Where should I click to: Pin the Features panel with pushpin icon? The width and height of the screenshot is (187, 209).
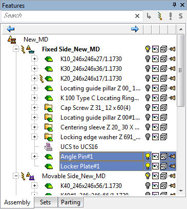coord(174,5)
